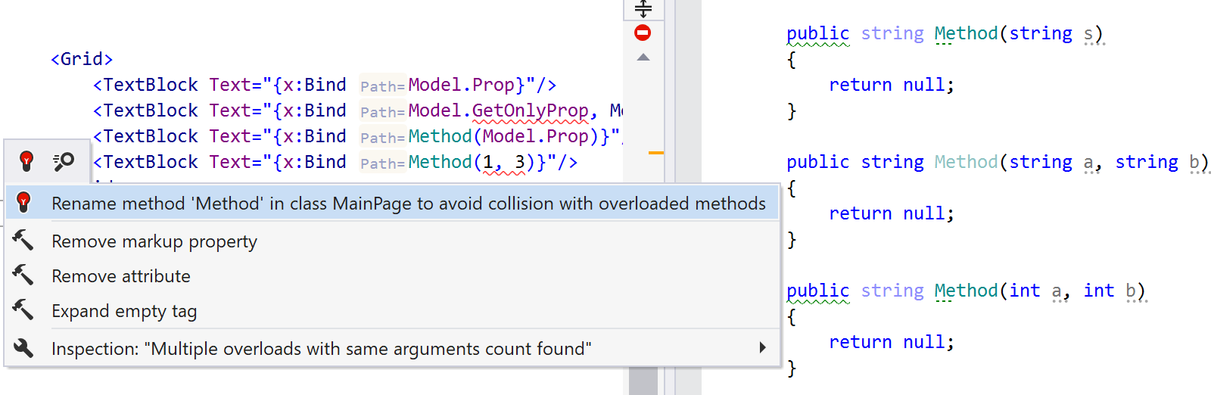Click the red error status indicator icon
1211x395 pixels.
point(643,33)
